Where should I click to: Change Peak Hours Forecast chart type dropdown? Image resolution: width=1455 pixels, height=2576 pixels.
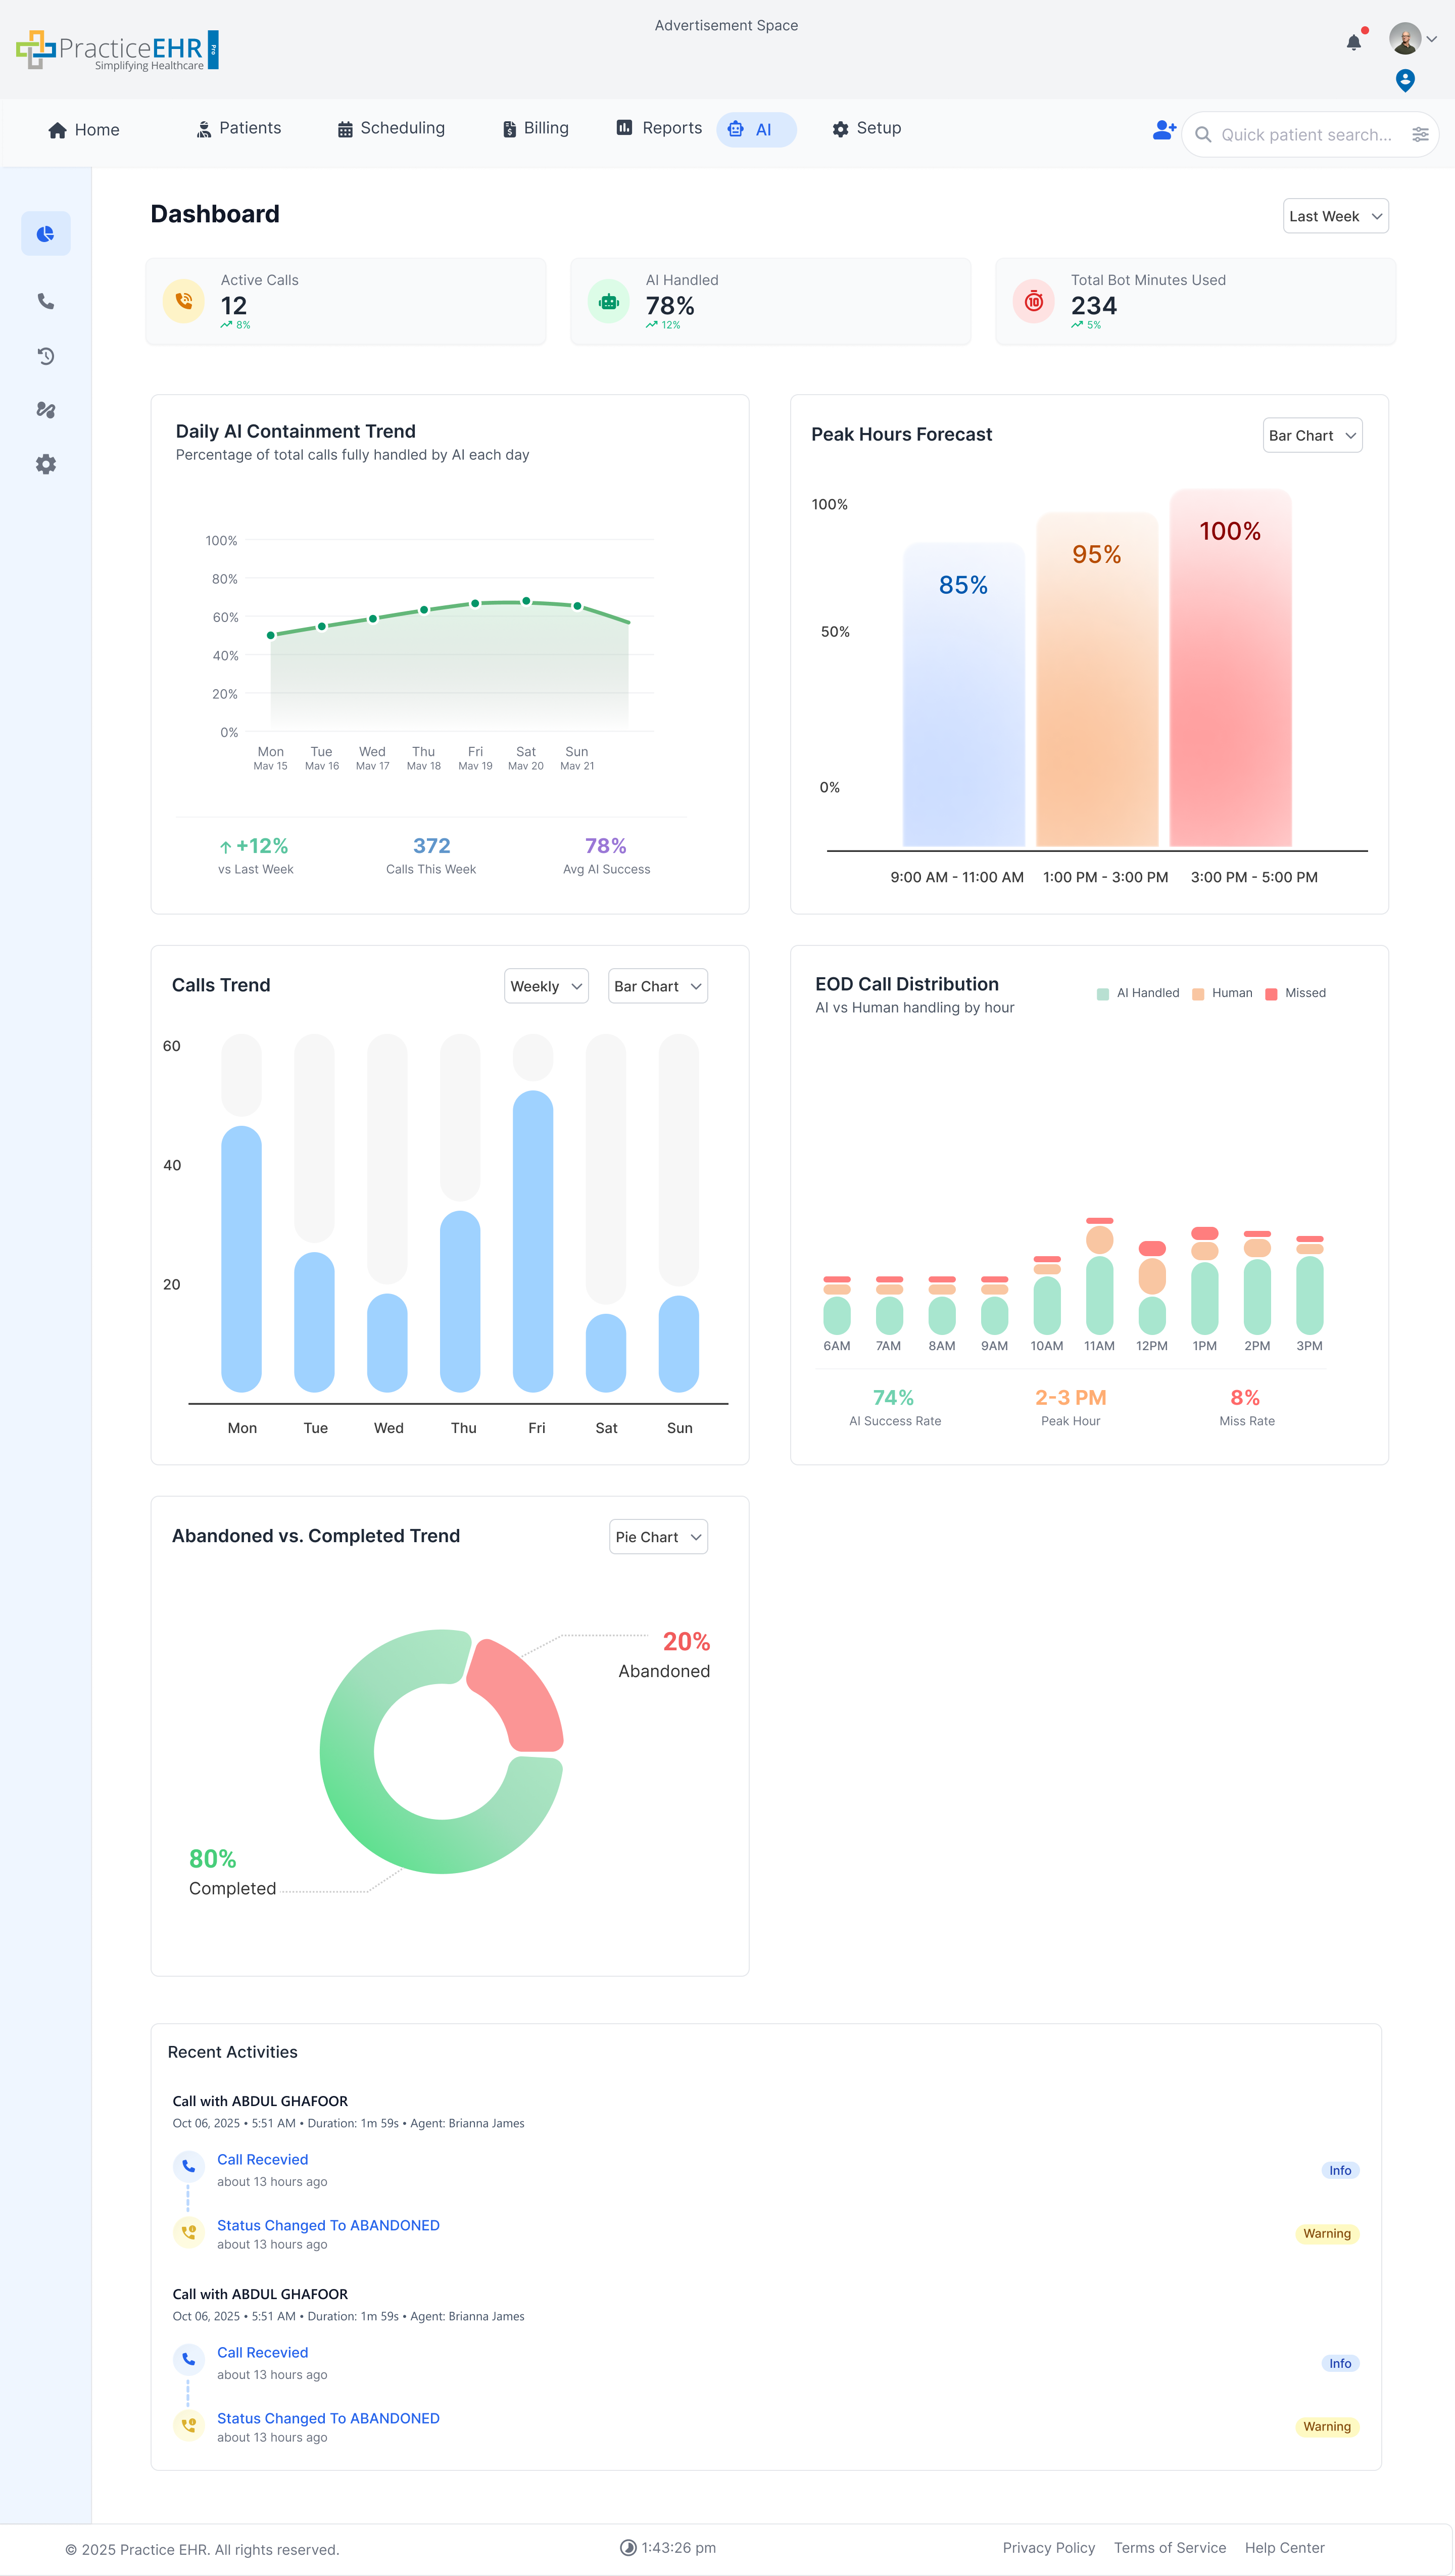[1312, 435]
